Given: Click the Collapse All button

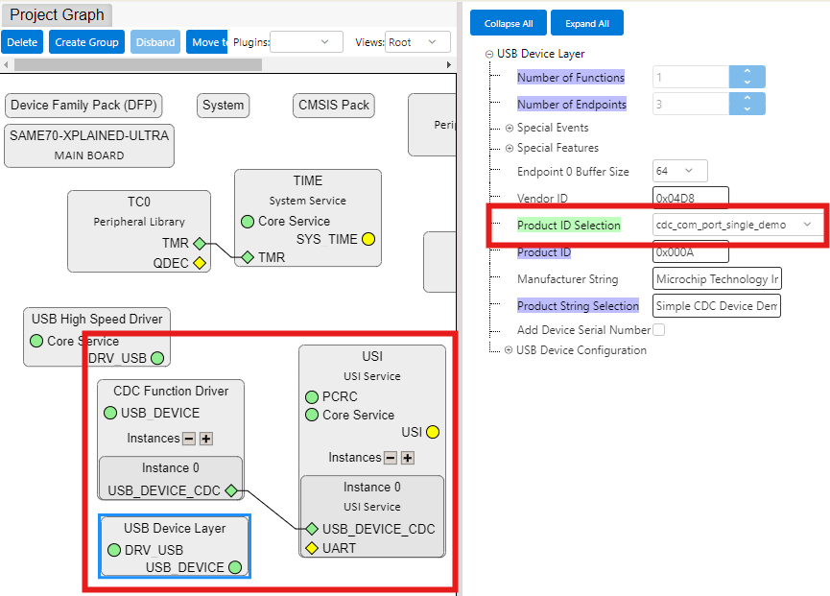Looking at the screenshot, I should click(508, 23).
